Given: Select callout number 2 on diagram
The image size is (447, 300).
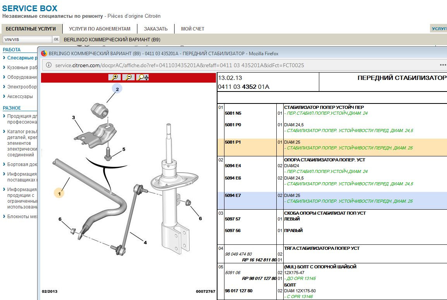Looking at the screenshot, I should click(117, 89).
